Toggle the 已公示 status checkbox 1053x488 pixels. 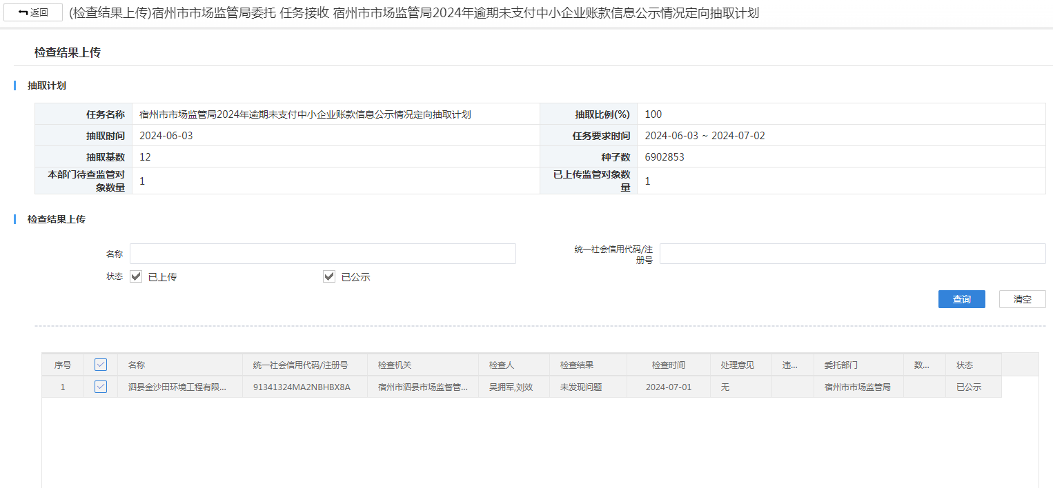[x=329, y=276]
